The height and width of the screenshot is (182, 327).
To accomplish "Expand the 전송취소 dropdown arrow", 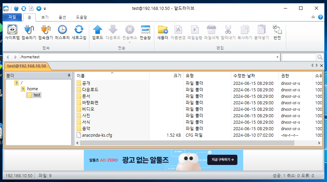I will 129,42.
